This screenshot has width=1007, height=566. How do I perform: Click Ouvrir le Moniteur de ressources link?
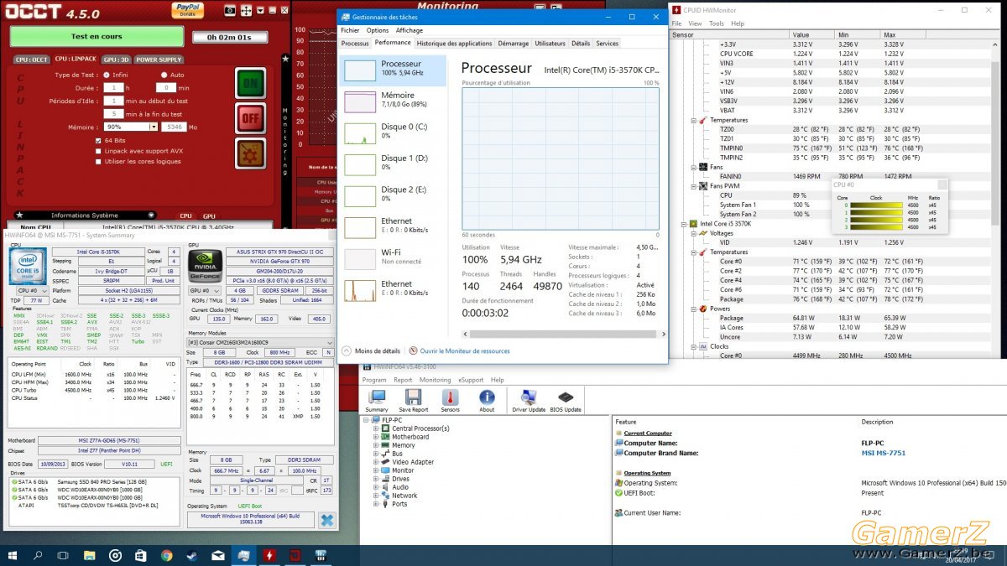tap(465, 351)
